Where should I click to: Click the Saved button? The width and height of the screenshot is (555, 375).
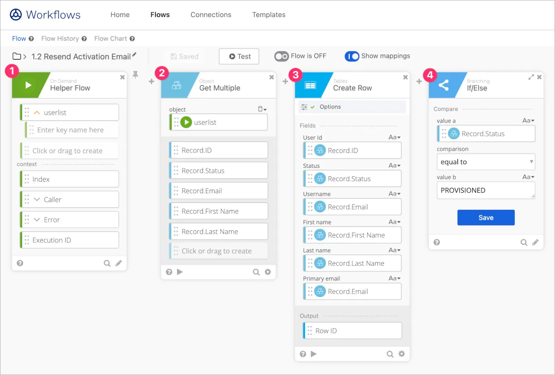[x=184, y=56]
